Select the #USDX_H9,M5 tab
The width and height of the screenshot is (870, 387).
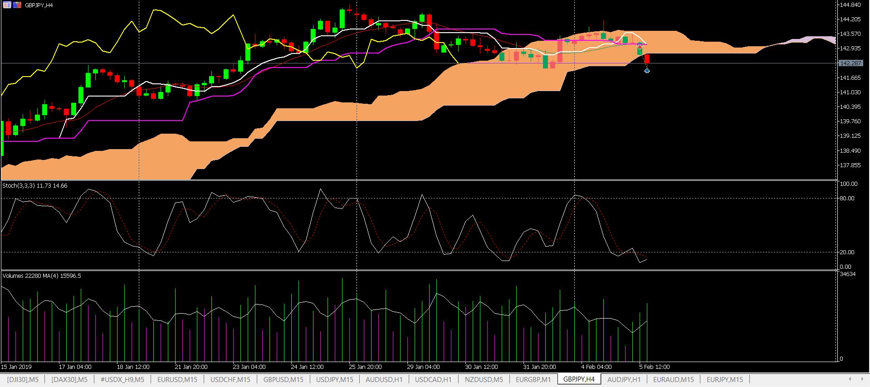(122, 379)
